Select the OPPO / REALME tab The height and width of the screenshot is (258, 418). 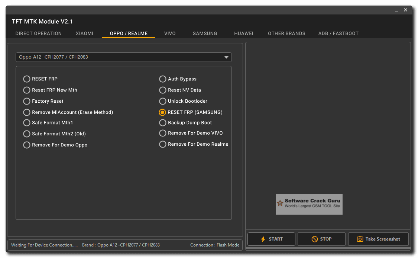tap(129, 33)
